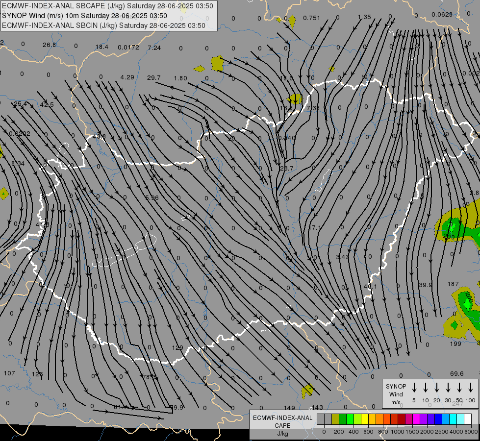Pick the dark red CAPE legend swatch
This screenshot has height=441, width=480.
pos(402,419)
